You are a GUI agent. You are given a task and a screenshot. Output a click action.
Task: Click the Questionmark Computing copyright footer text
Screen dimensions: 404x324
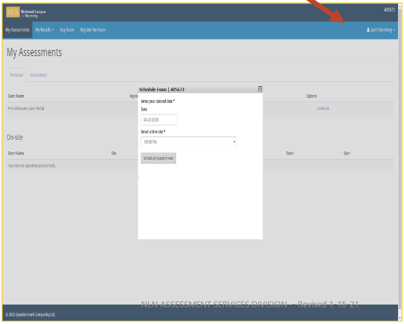point(30,314)
